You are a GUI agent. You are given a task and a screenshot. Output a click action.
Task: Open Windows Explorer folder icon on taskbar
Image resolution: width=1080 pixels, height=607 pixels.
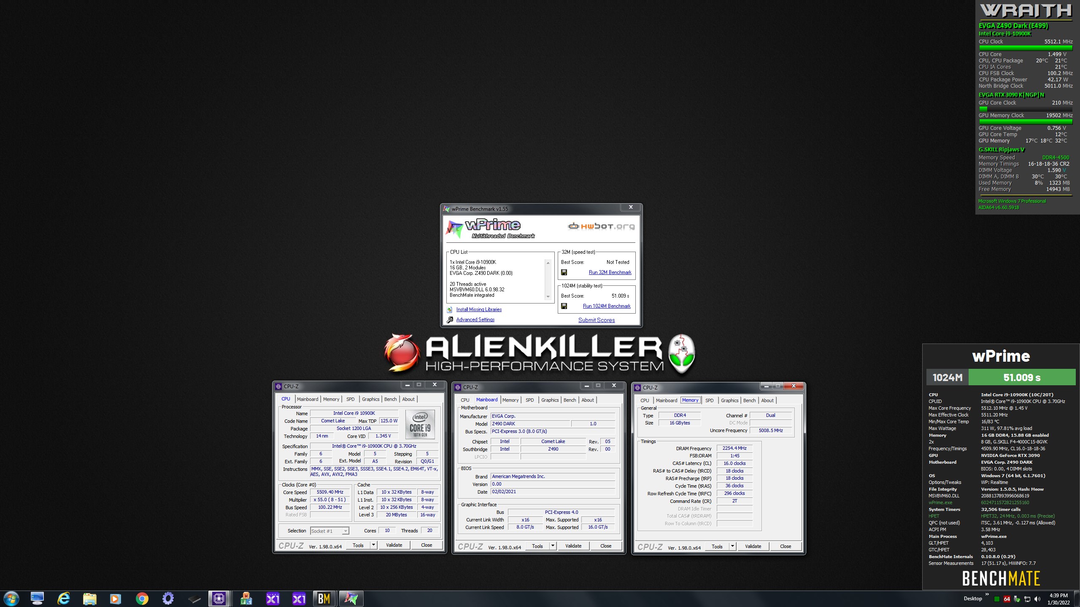point(89,599)
